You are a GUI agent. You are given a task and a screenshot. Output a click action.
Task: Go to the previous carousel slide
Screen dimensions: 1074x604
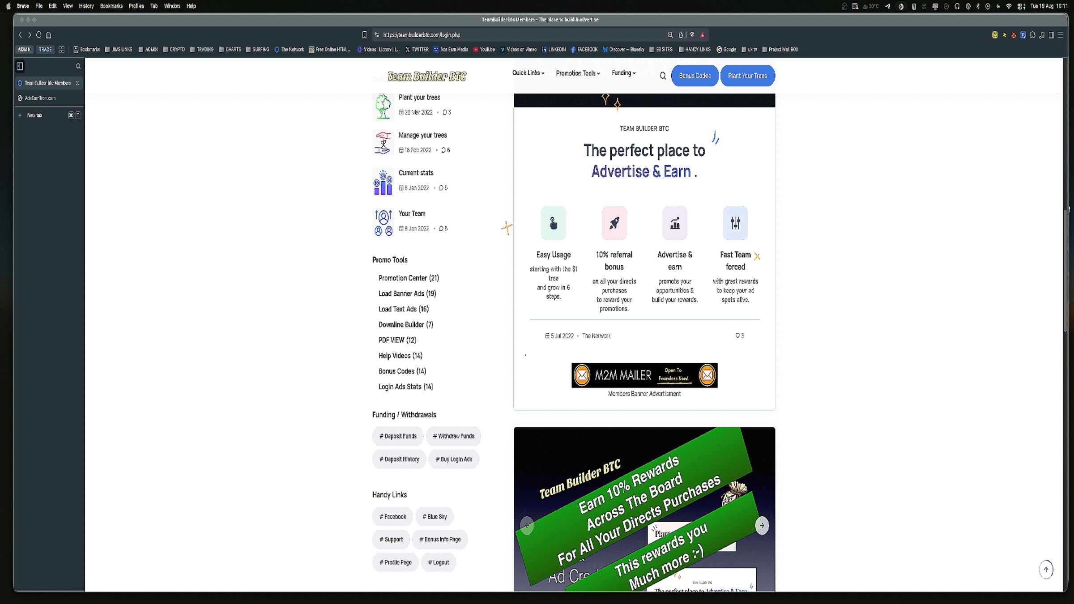pos(527,525)
